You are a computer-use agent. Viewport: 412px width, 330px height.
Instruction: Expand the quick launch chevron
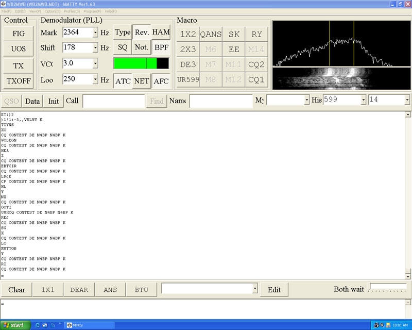tap(60, 324)
